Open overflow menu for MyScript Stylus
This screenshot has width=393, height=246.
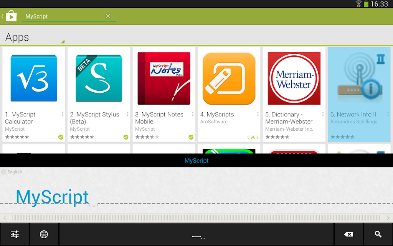click(x=127, y=114)
